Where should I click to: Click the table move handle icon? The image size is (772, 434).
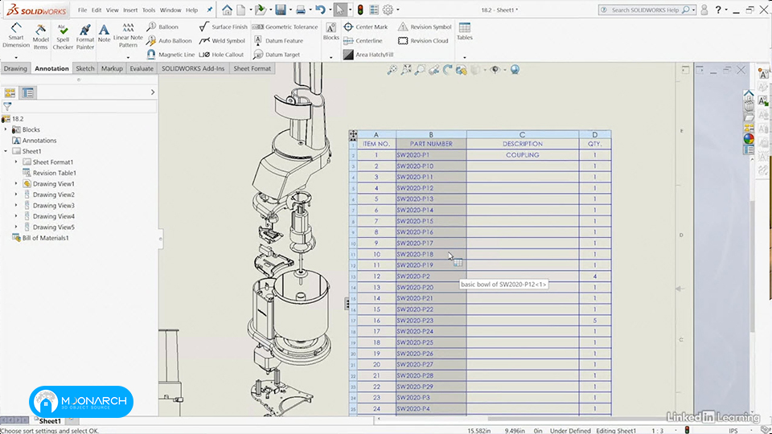[x=353, y=134]
